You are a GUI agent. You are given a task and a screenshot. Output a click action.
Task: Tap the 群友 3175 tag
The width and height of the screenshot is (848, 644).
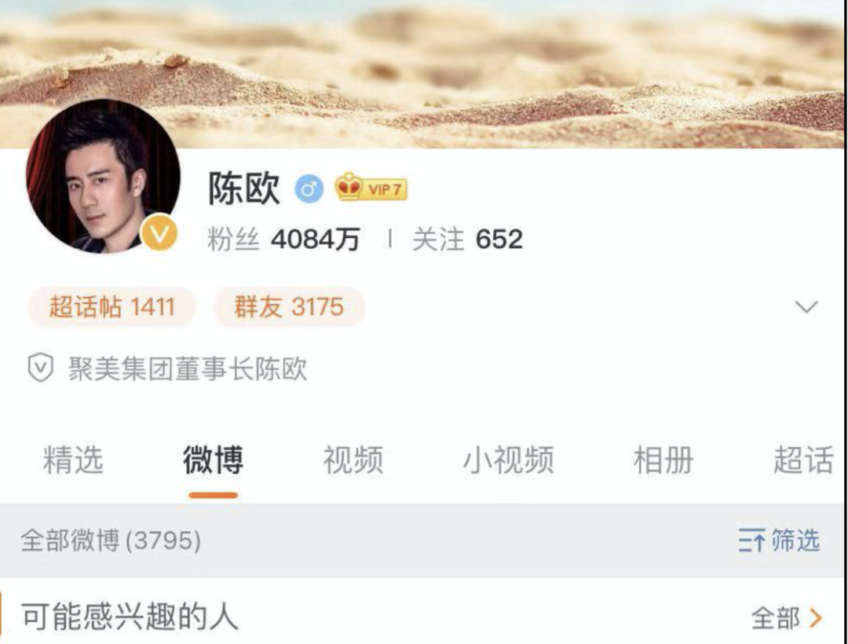pos(289,307)
